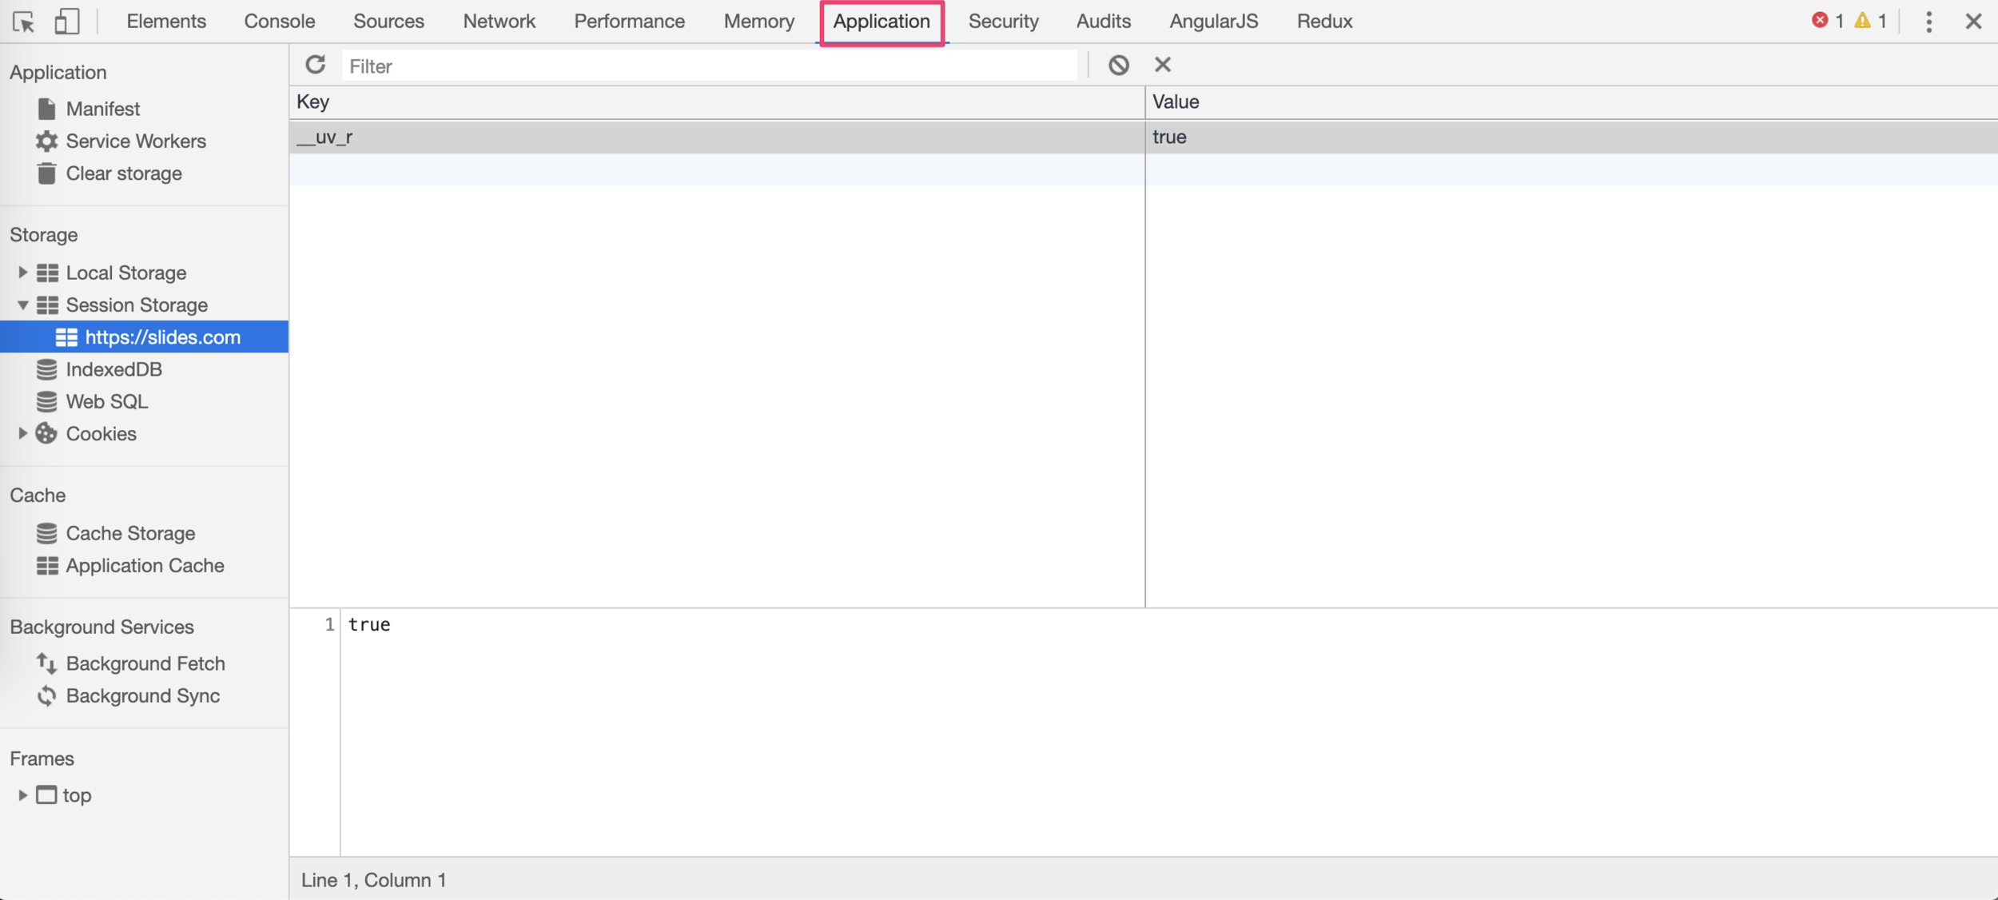Open the DevTools three-dot menu
The height and width of the screenshot is (900, 1998).
pos(1928,22)
